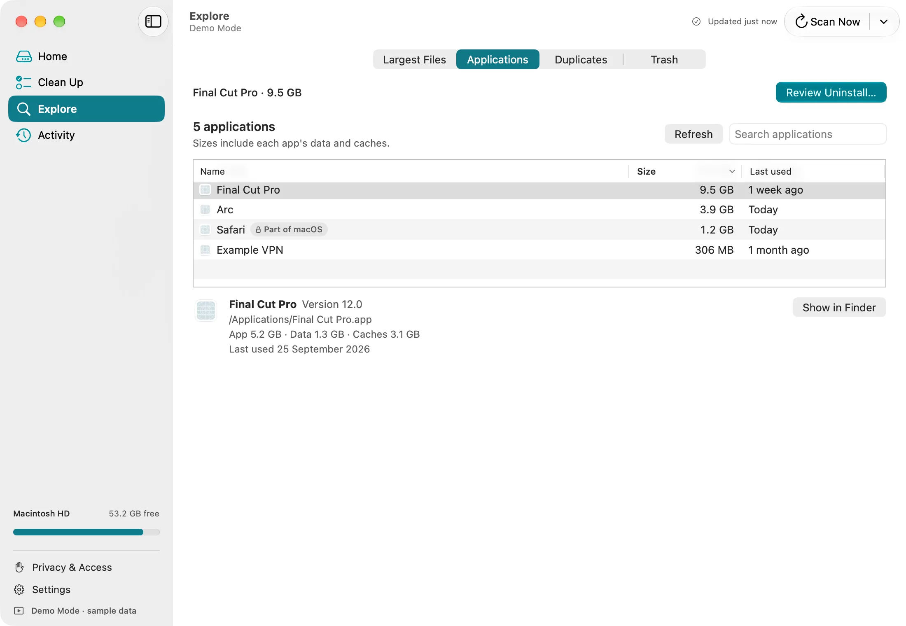Click the Arc app icon

click(205, 210)
